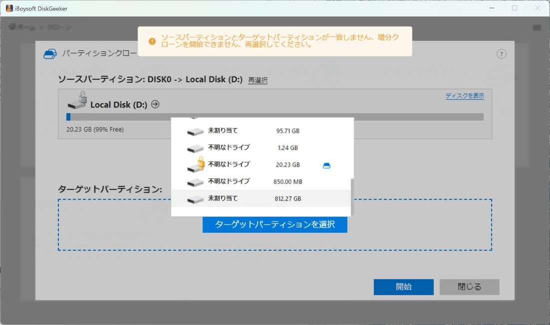Click drive icon of 95.71 GB unallocated row
Viewport: 550px width, 325px height.
[x=195, y=131]
